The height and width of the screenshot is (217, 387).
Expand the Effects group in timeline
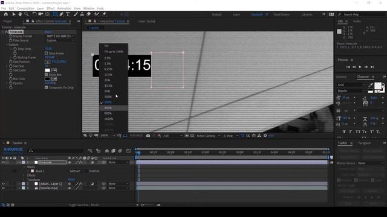[24, 175]
